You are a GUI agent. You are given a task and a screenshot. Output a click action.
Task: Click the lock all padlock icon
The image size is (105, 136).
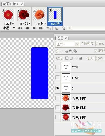80,58
